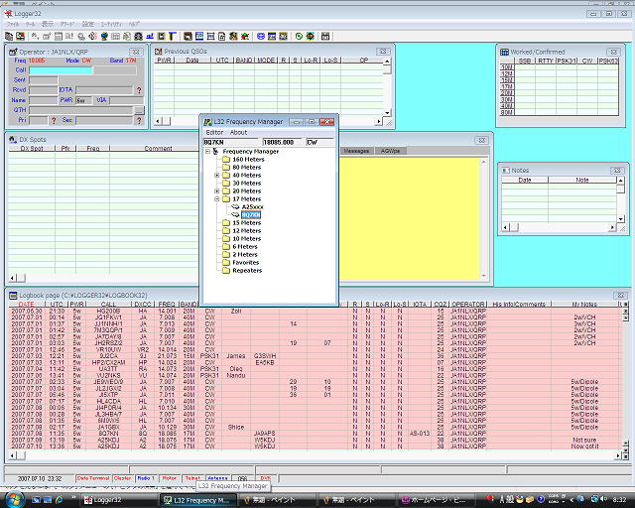The width and height of the screenshot is (635, 508).
Task: Select the 160 Meters folder
Action: pos(243,159)
